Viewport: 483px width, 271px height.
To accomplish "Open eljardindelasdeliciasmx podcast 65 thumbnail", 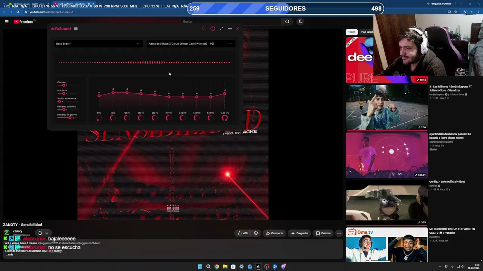I will pyautogui.click(x=387, y=155).
